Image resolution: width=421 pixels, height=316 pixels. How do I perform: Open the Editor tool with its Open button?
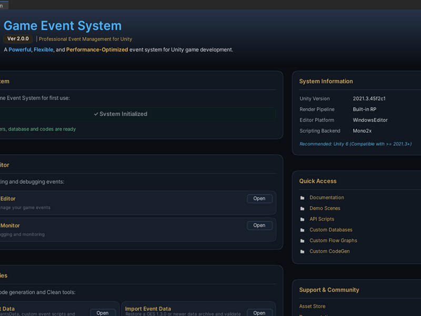coord(259,199)
